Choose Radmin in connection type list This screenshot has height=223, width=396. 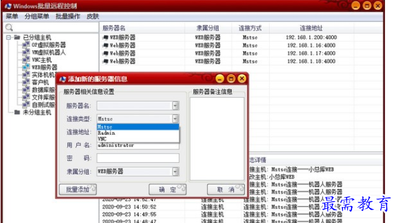[138, 133]
